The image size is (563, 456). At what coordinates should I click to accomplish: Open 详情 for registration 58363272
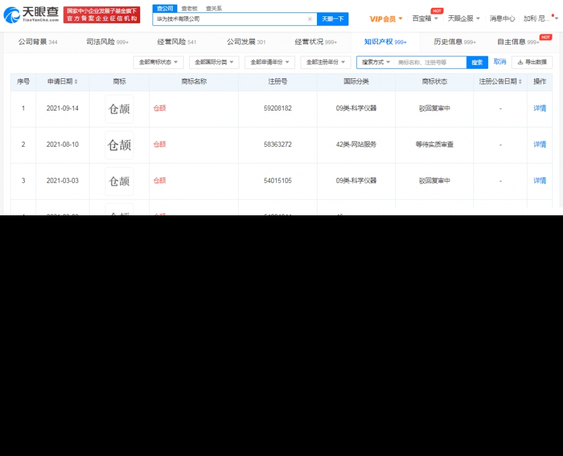(540, 144)
